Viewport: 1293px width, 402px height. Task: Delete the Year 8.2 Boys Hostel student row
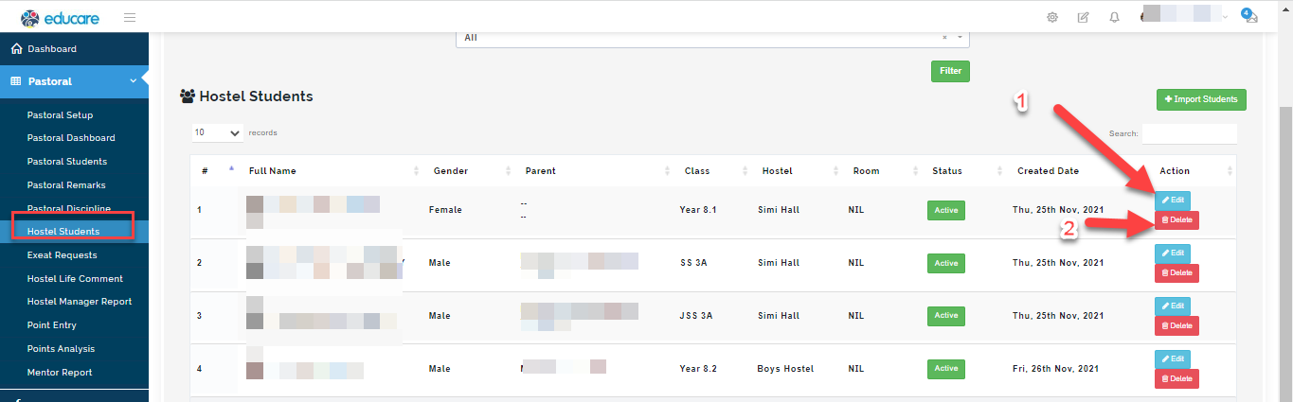tap(1176, 378)
